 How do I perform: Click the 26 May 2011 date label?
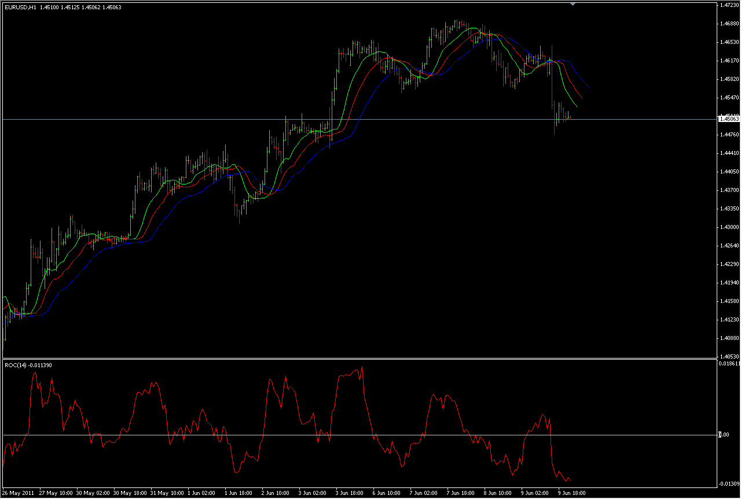click(17, 493)
